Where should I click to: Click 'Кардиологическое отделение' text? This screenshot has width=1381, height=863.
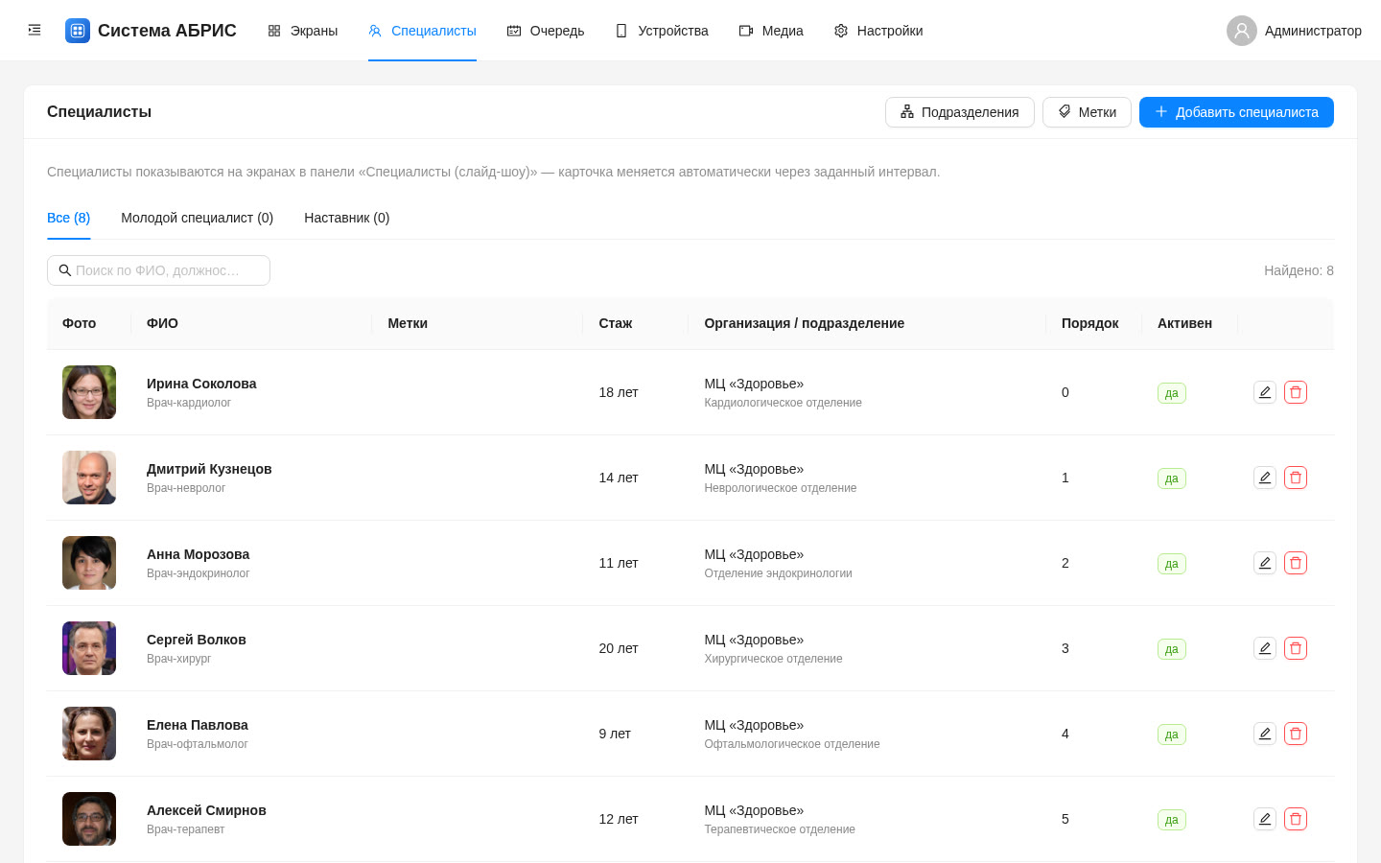click(x=784, y=403)
